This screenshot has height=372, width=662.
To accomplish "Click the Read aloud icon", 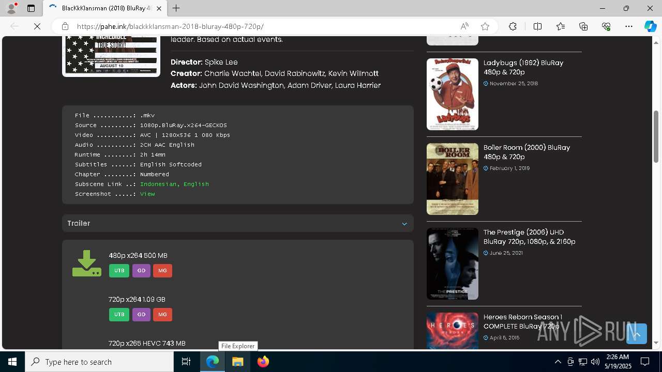I will coord(464,26).
